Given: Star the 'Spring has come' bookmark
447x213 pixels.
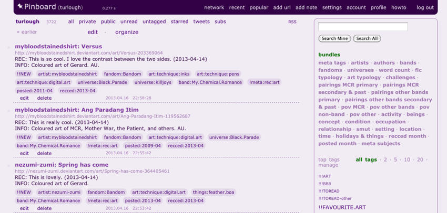Looking at the screenshot, I should pos(8,165).
